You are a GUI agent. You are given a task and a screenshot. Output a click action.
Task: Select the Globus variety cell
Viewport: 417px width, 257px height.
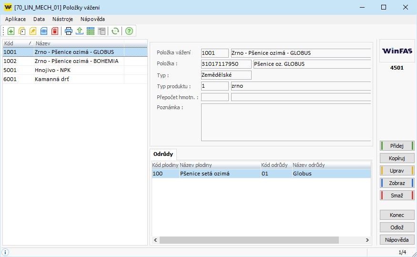pyautogui.click(x=331, y=174)
